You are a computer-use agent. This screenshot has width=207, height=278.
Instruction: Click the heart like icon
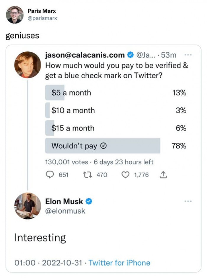(126, 175)
